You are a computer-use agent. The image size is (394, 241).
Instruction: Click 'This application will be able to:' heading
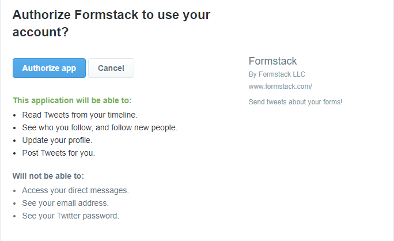coord(72,100)
